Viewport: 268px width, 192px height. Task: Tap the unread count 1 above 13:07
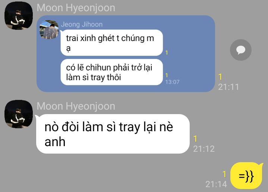tap(167, 75)
